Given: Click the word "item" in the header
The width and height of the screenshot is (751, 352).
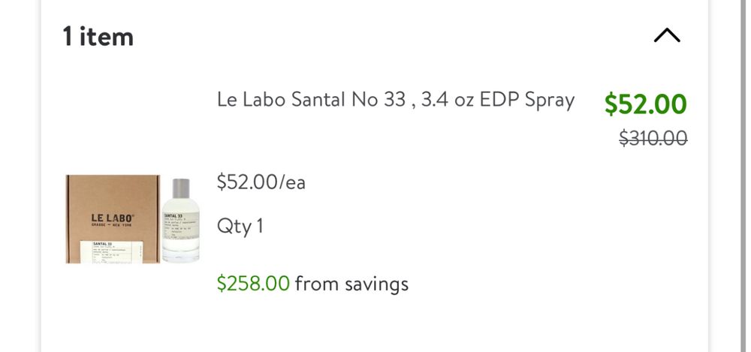Looking at the screenshot, I should 108,36.
